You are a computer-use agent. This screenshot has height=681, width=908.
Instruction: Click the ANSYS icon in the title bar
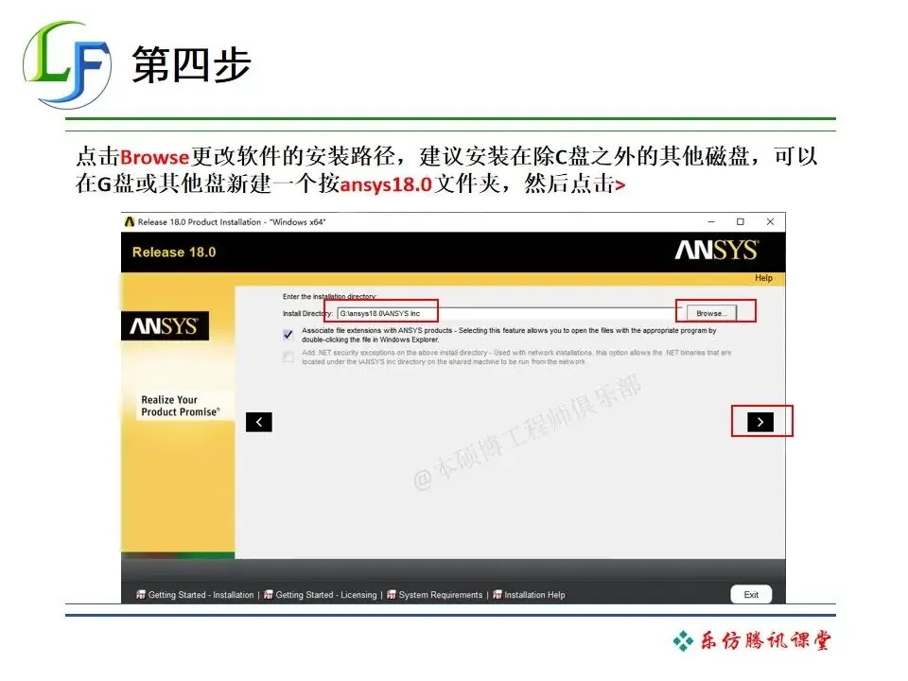(x=130, y=221)
